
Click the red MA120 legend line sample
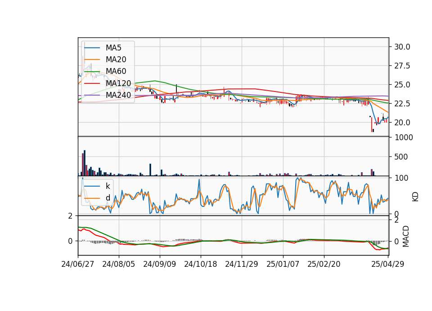pyautogui.click(x=92, y=83)
